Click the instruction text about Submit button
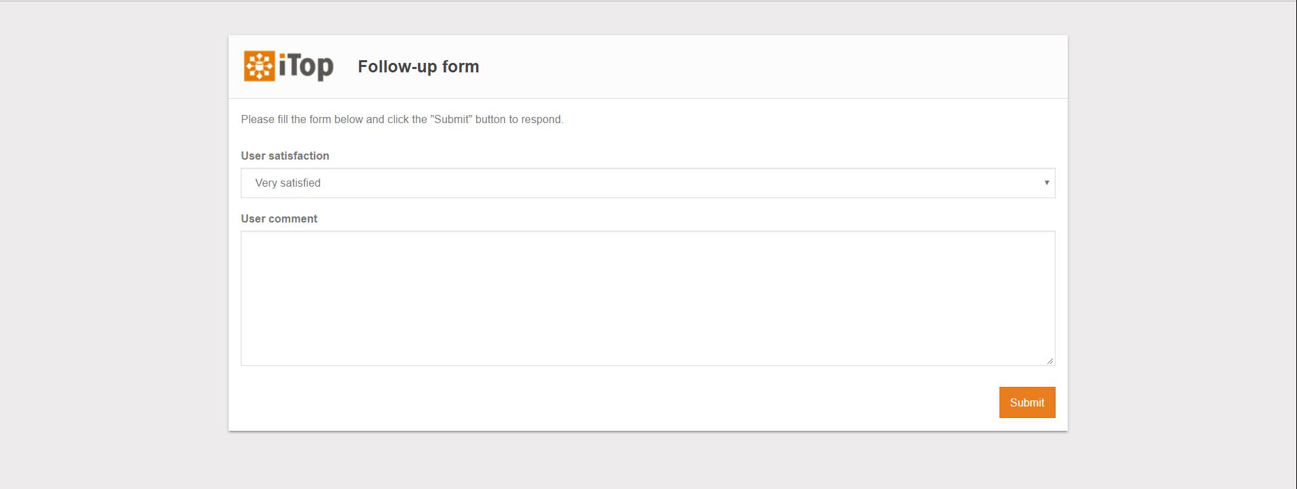Image resolution: width=1297 pixels, height=489 pixels. point(402,119)
